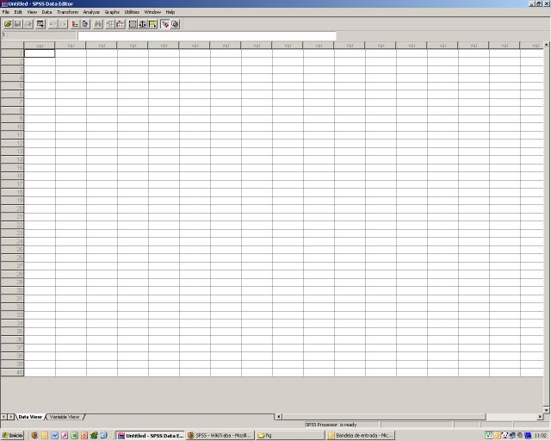This screenshot has width=551, height=441.
Task: Switch to the Variable View tab
Action: pos(65,417)
